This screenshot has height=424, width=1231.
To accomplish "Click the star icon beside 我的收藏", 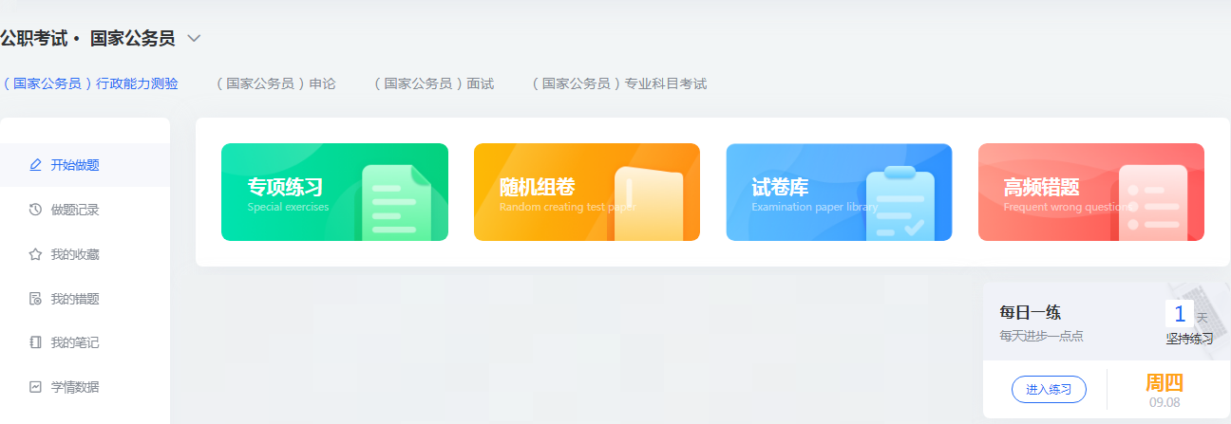I will coord(35,254).
